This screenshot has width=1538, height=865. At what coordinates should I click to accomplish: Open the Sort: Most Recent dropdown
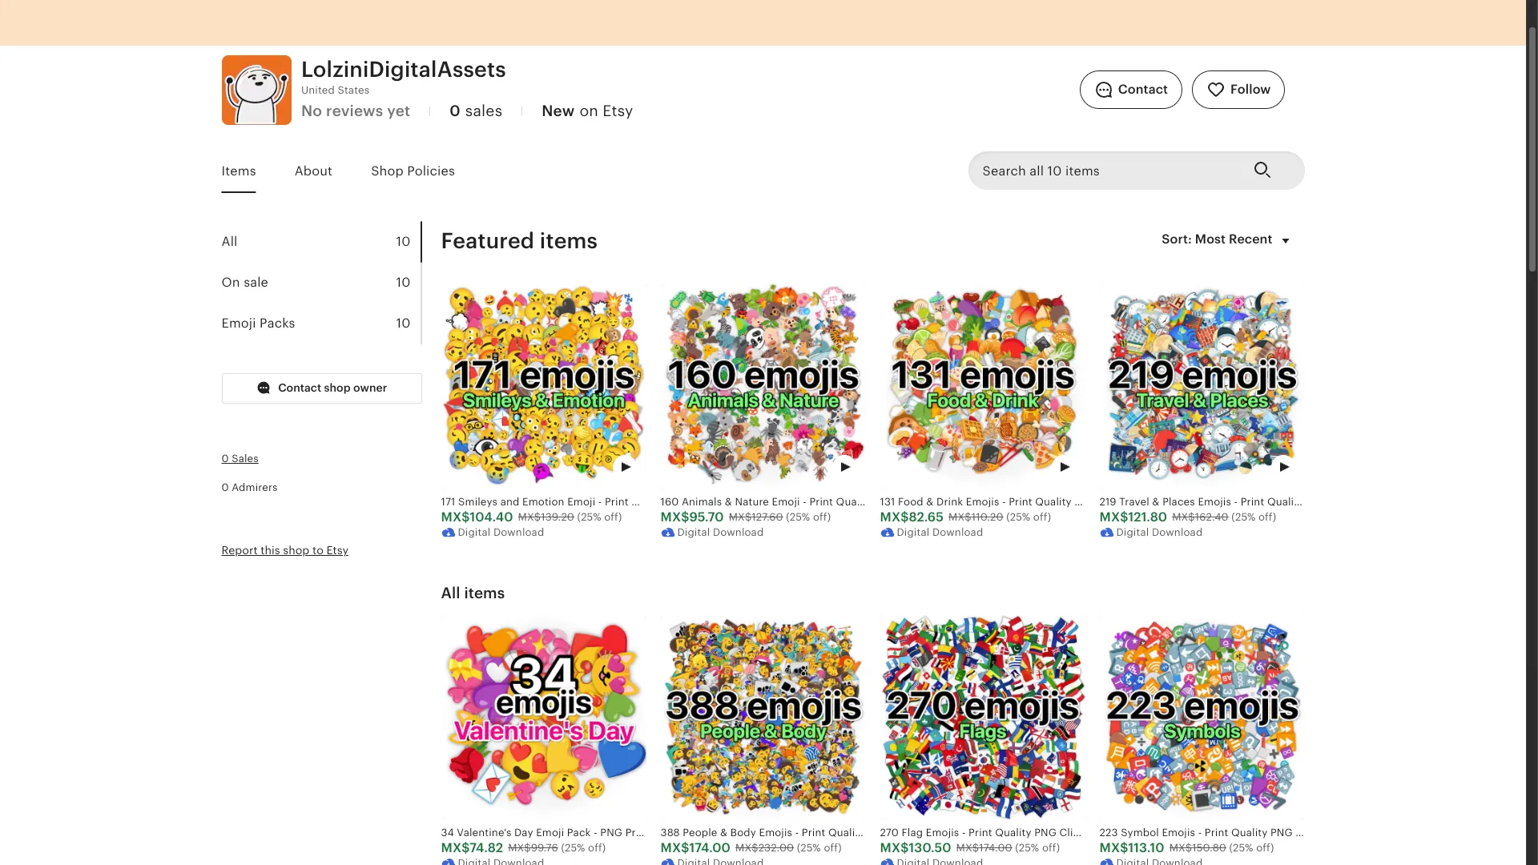(1226, 239)
